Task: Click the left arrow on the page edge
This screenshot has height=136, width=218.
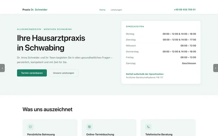Action: [x=2, y=68]
